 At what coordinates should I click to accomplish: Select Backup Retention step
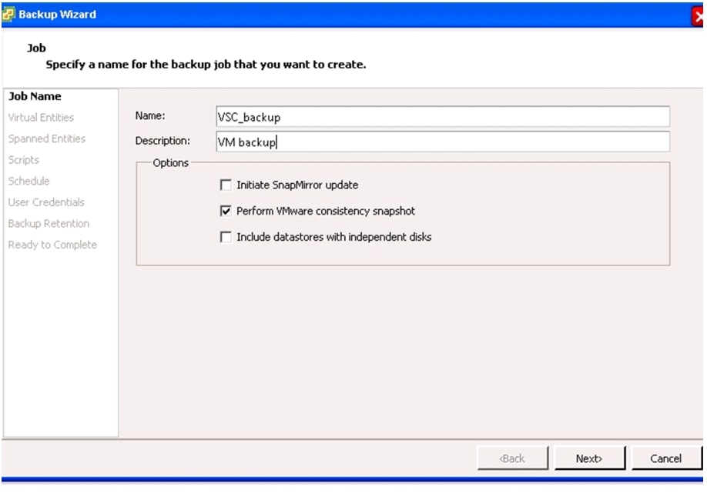(x=49, y=224)
